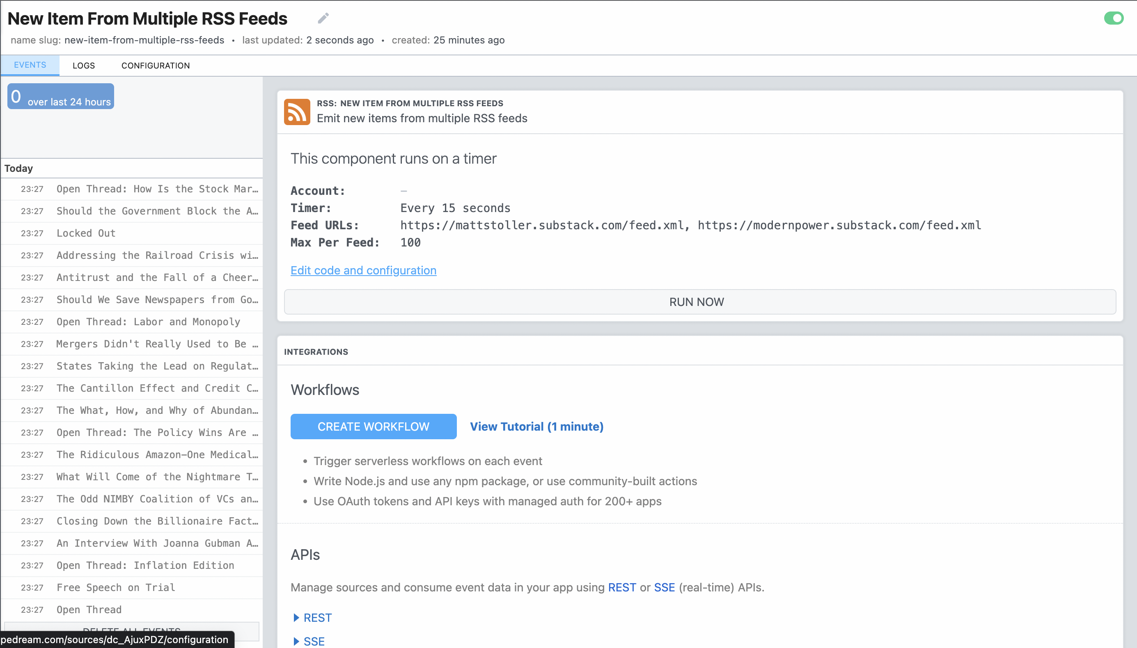
Task: Switch to the Logs tab
Action: tap(83, 66)
